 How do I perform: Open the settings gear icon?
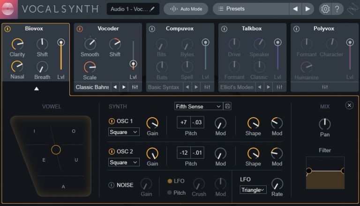(x=325, y=9)
